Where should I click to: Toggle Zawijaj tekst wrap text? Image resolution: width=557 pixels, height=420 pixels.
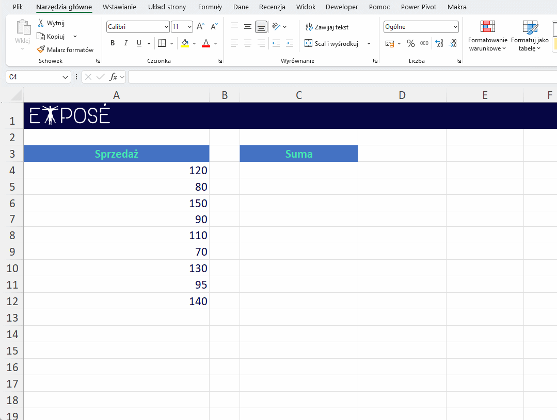[x=327, y=27]
